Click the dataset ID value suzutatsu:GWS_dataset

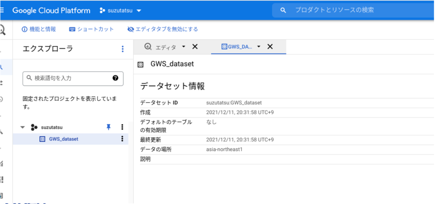tap(234, 103)
